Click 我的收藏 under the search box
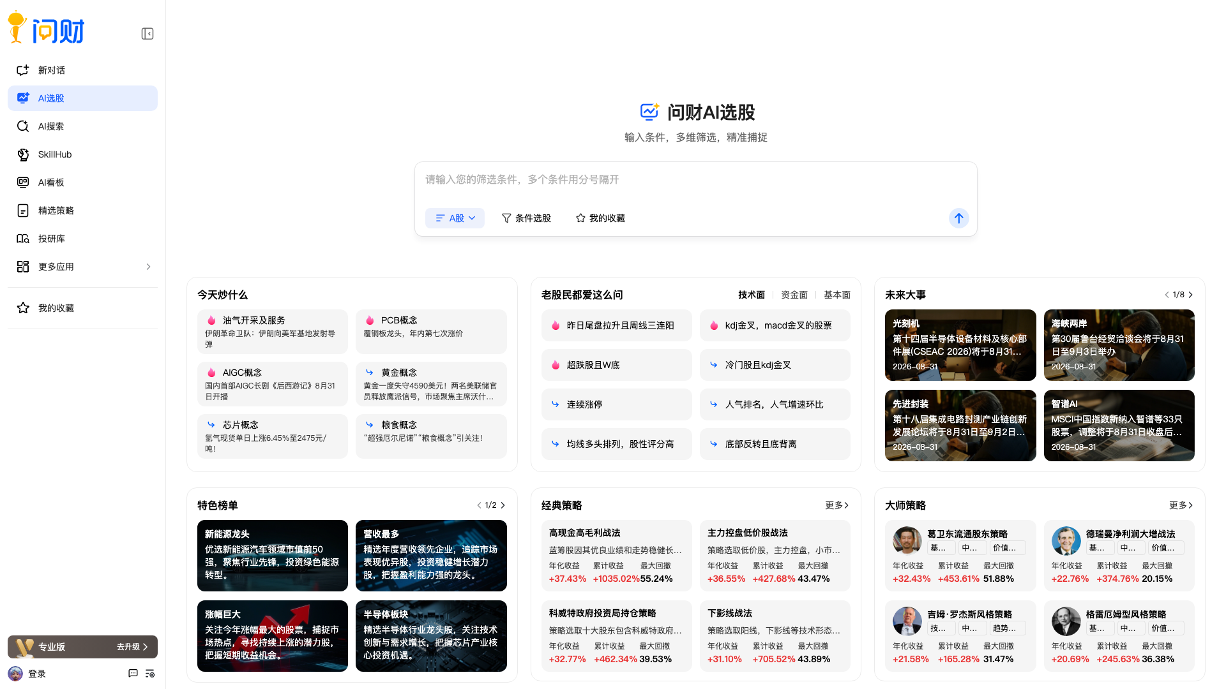 [600, 218]
